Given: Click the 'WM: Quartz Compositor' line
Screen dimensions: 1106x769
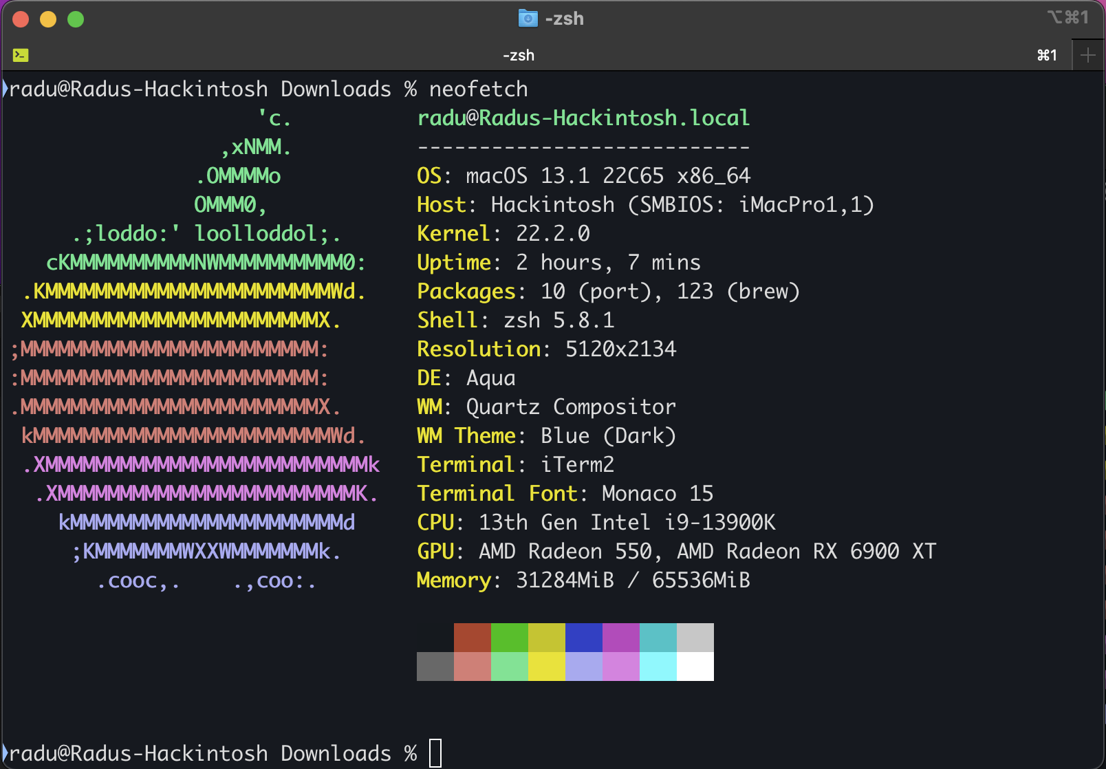Looking at the screenshot, I should click(x=547, y=407).
